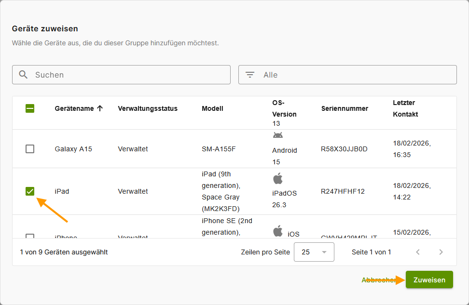Screen dimensions: 469x305
Task: Go to previous page arrow
Action: [x=418, y=252]
